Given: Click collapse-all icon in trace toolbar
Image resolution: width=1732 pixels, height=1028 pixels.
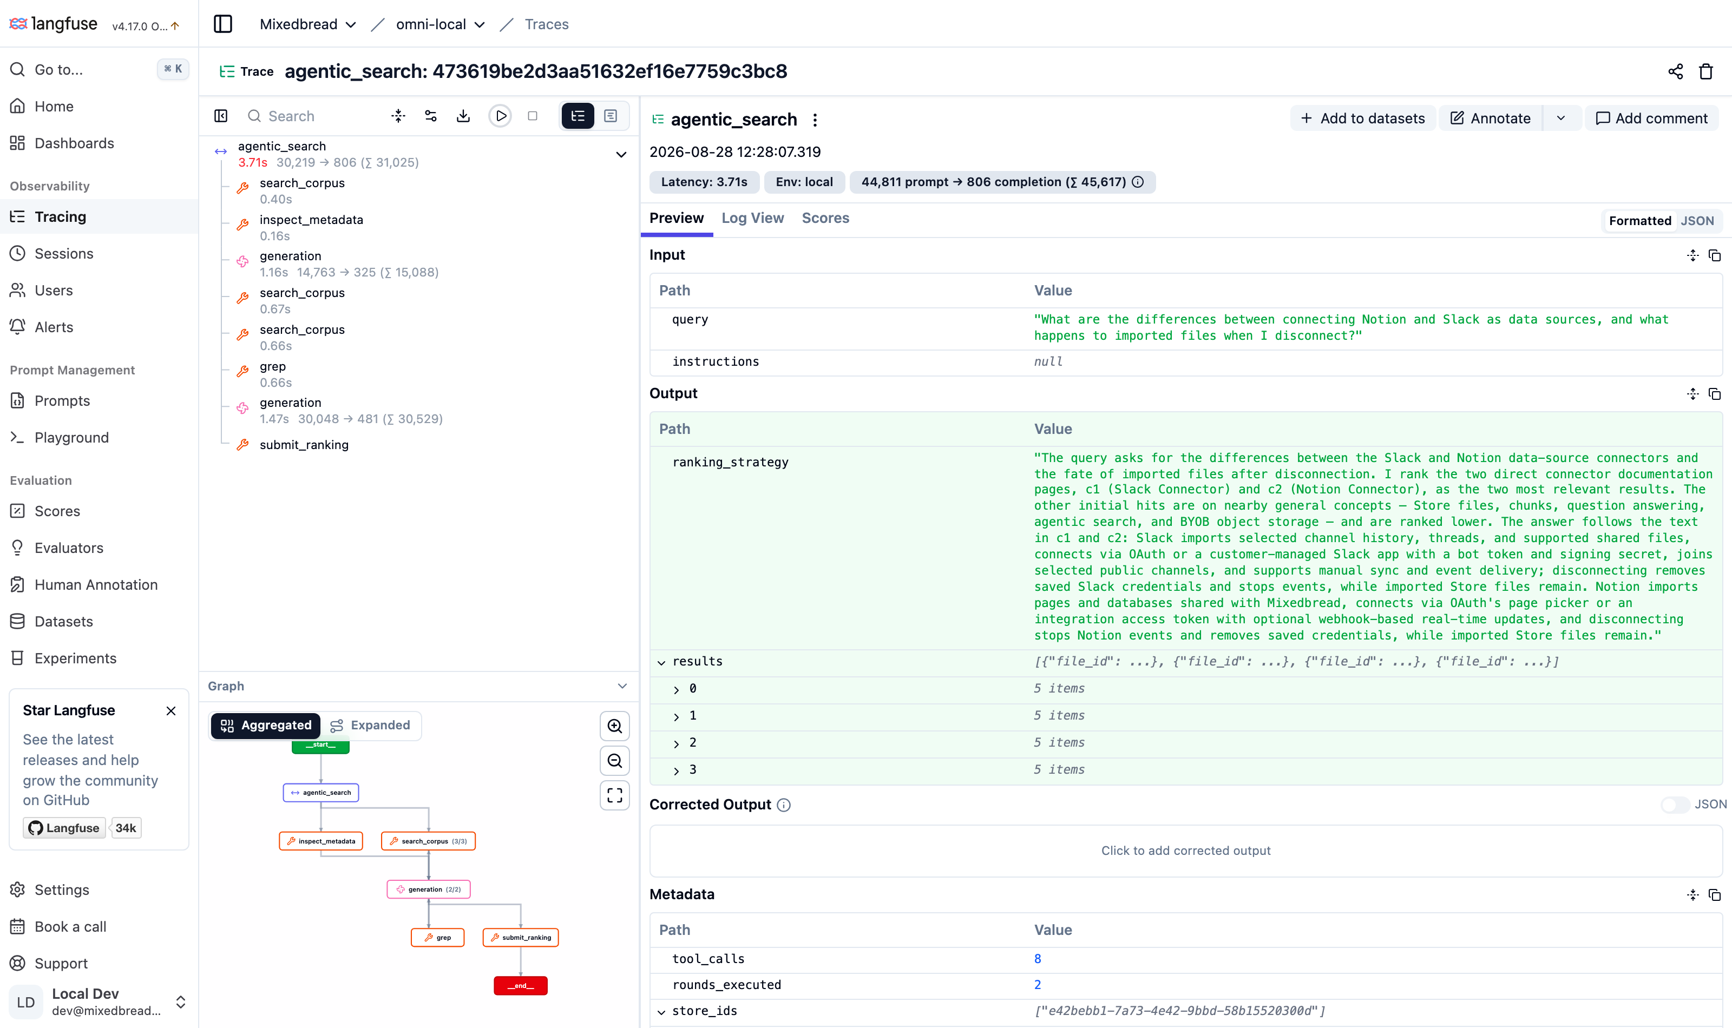Looking at the screenshot, I should click(x=398, y=116).
